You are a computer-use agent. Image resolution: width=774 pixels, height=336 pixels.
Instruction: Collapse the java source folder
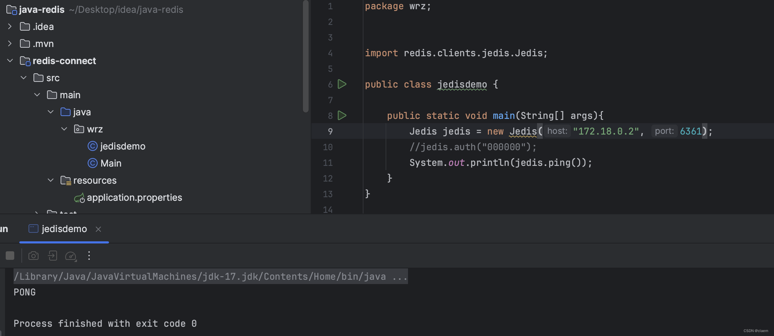[x=51, y=112]
